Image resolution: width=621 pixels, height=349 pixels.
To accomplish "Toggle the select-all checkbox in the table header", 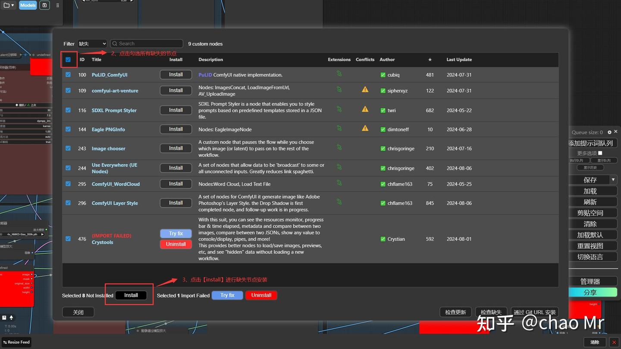I will click(68, 60).
